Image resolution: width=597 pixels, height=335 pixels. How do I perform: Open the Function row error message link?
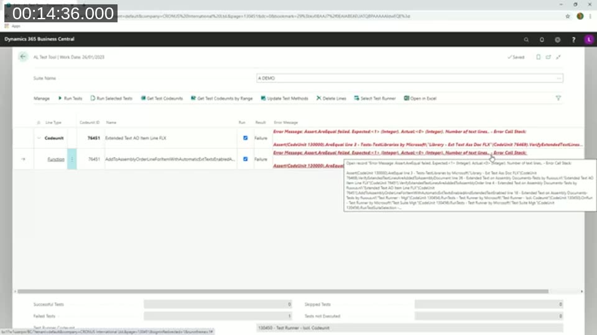tap(400, 153)
